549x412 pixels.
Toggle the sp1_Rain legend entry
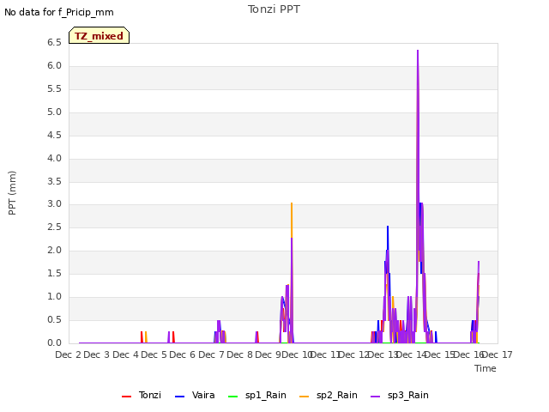coord(257,395)
